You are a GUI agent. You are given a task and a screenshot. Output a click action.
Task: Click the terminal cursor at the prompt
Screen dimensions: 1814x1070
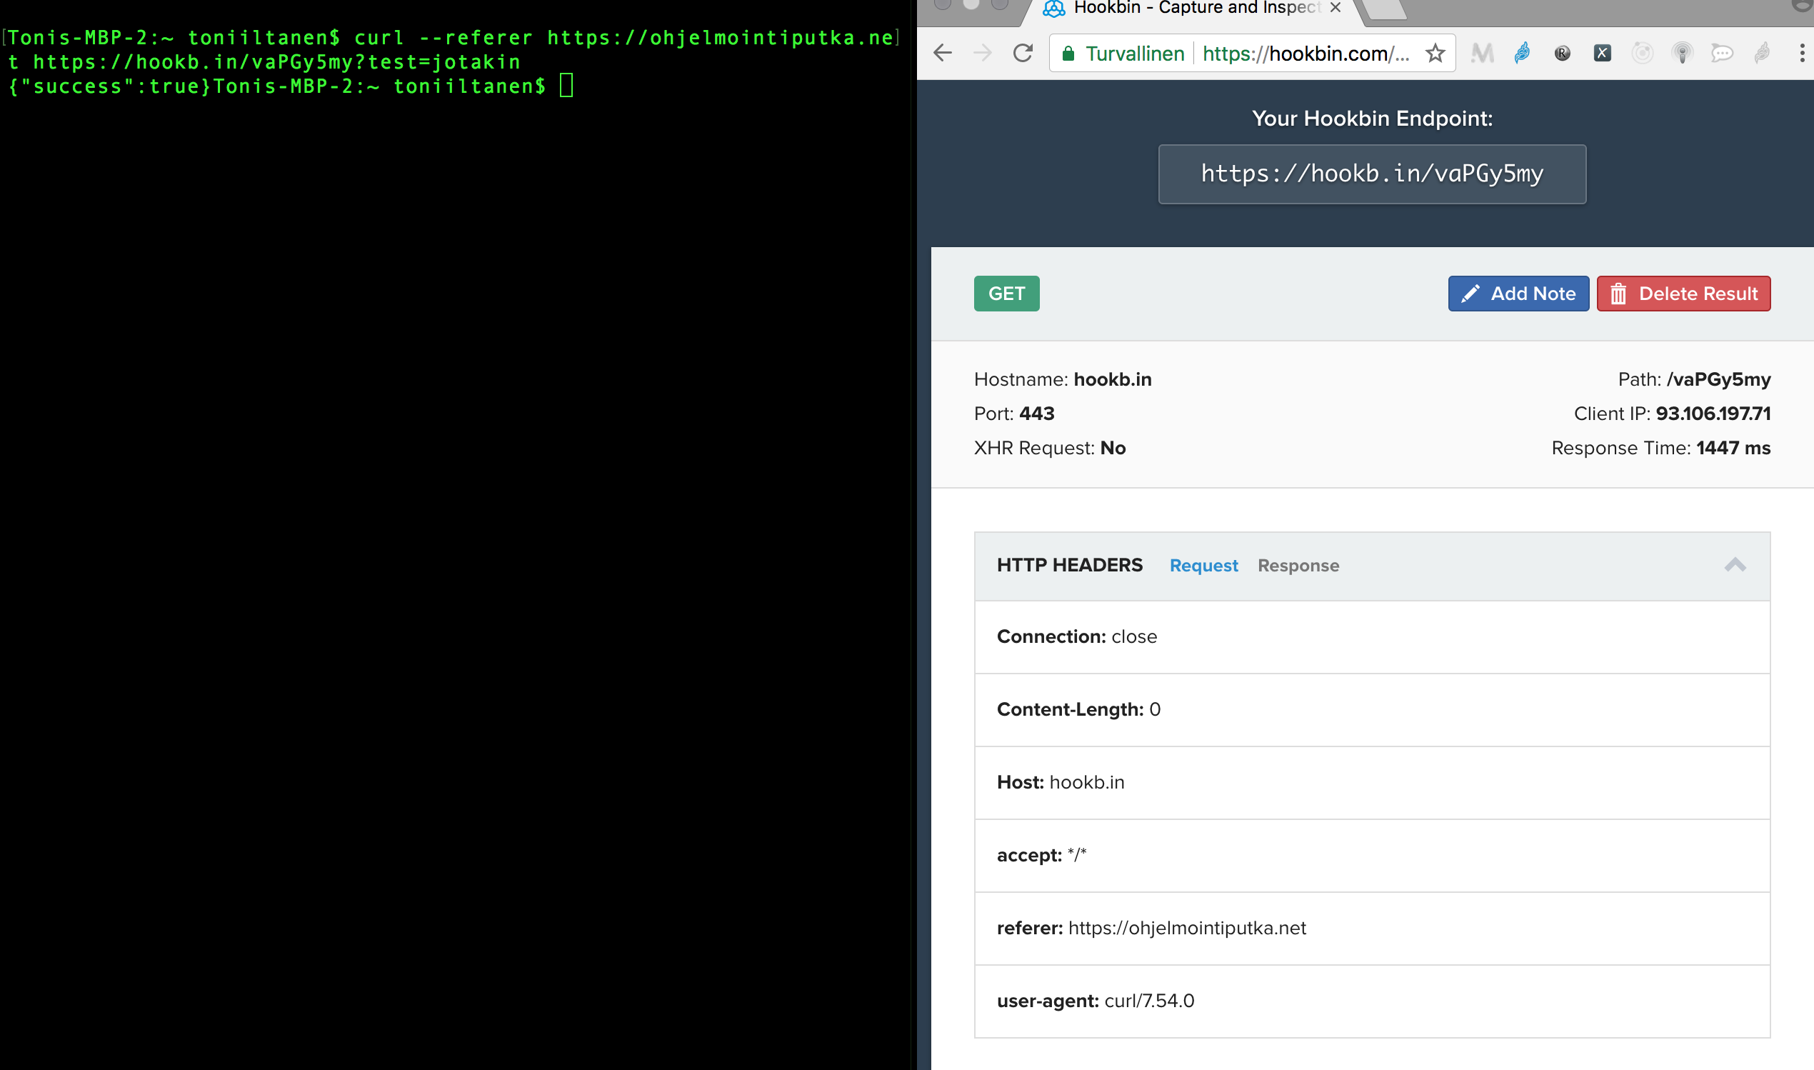[566, 86]
